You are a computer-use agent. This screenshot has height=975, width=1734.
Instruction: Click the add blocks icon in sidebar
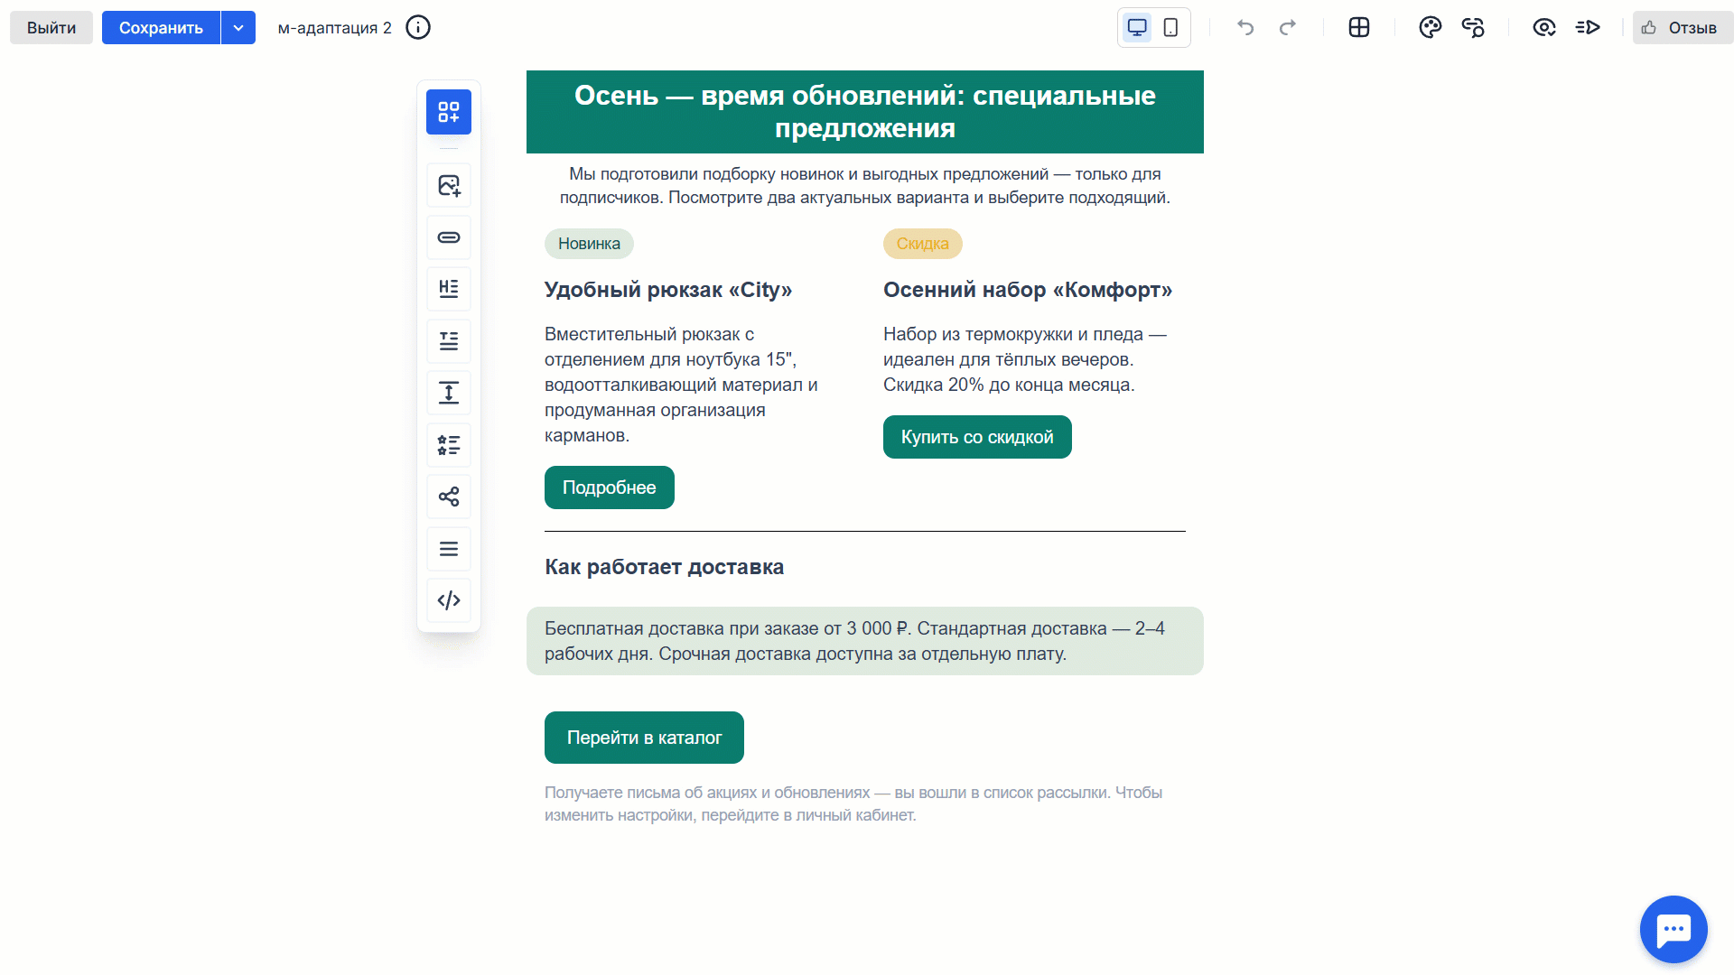pos(449,112)
